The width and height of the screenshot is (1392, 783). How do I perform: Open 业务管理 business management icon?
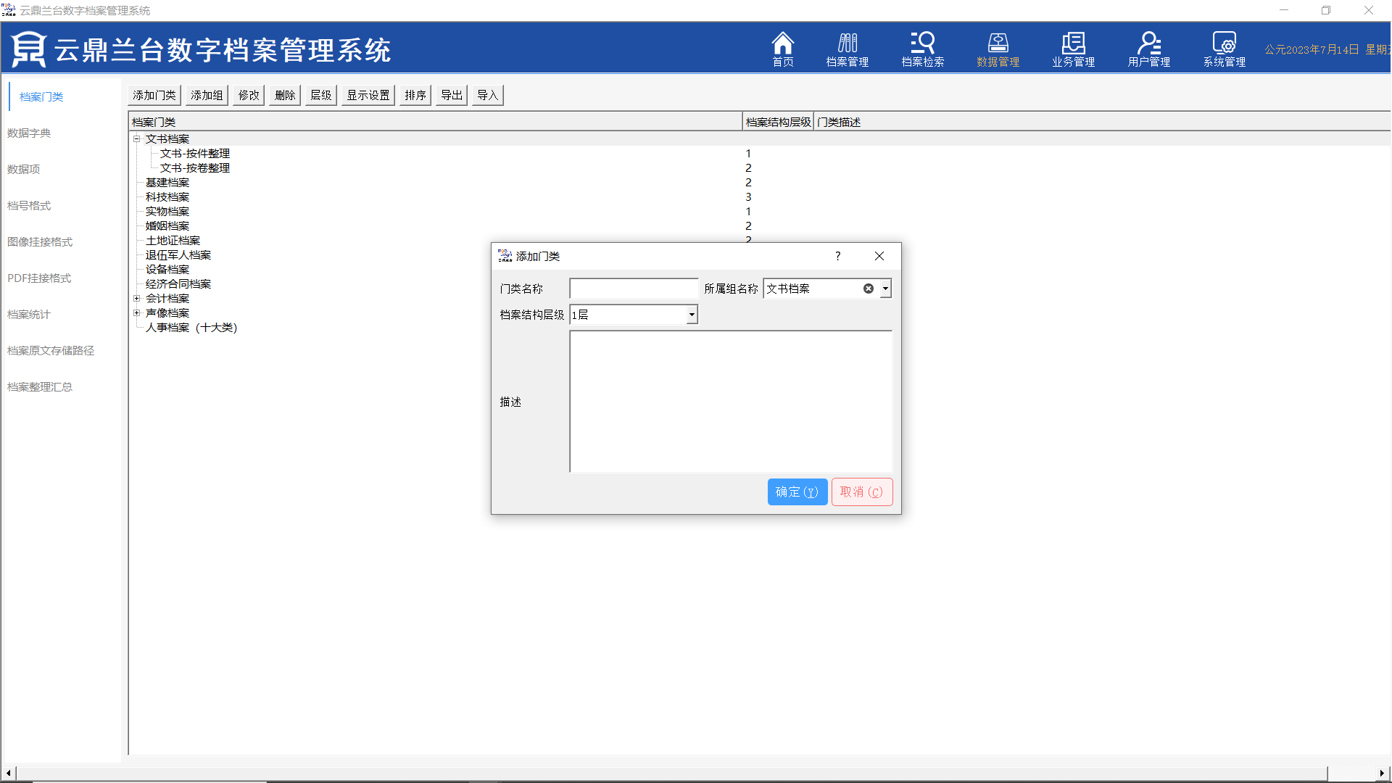point(1073,49)
